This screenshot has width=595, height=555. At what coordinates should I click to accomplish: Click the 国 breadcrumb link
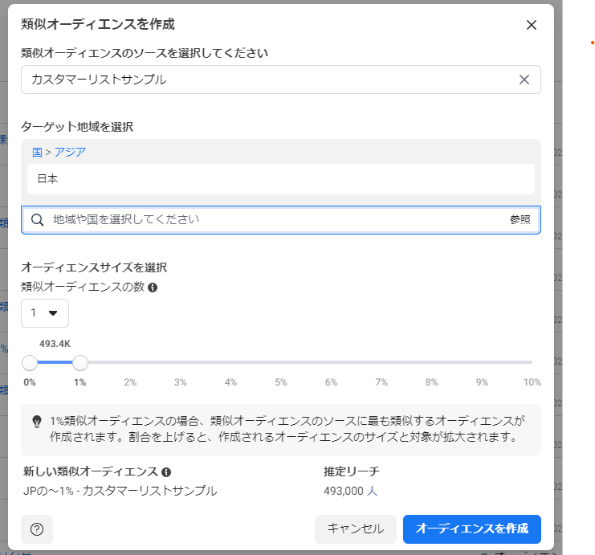point(37,153)
